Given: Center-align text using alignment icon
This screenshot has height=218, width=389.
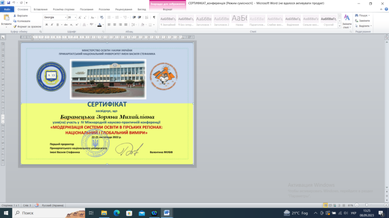Looking at the screenshot, I should tap(114, 25).
